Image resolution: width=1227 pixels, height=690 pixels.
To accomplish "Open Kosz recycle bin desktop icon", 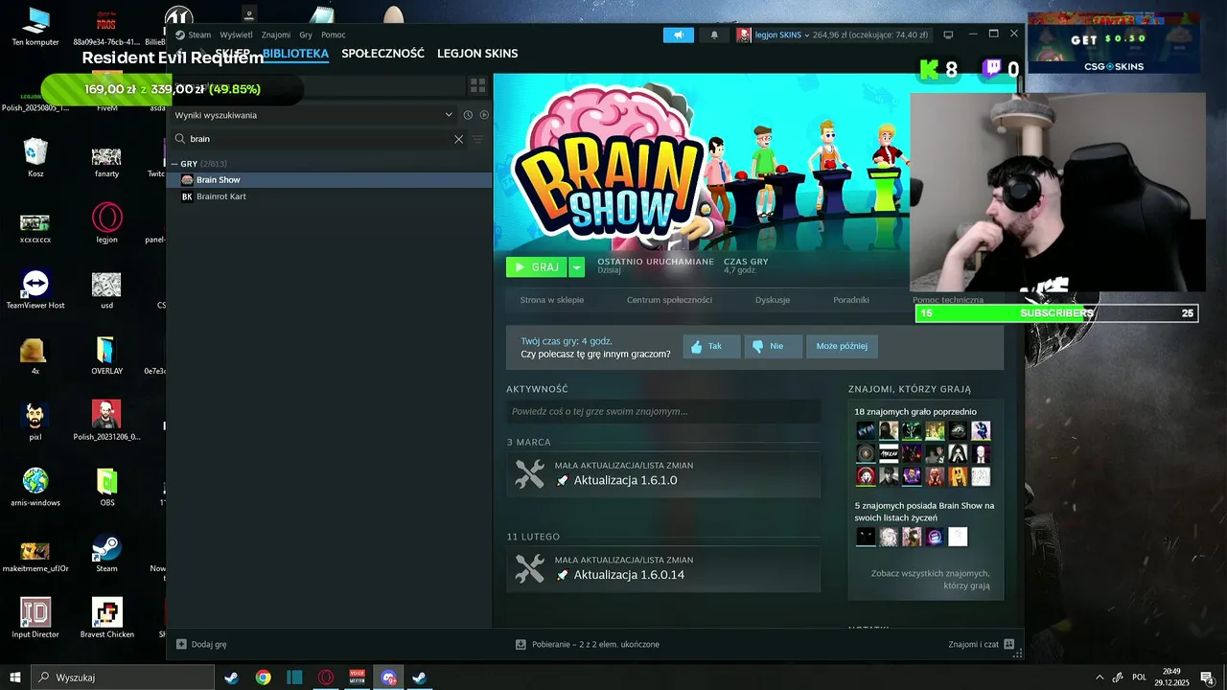I will click(x=35, y=157).
